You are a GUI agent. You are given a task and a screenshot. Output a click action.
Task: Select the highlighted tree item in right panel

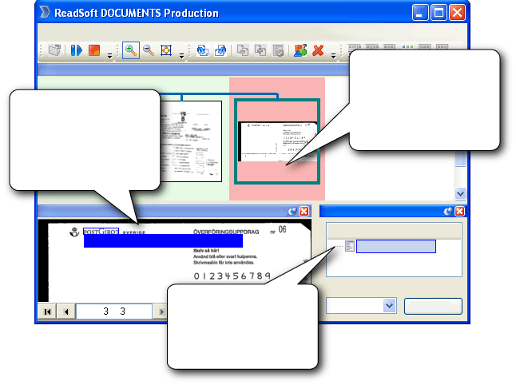395,246
